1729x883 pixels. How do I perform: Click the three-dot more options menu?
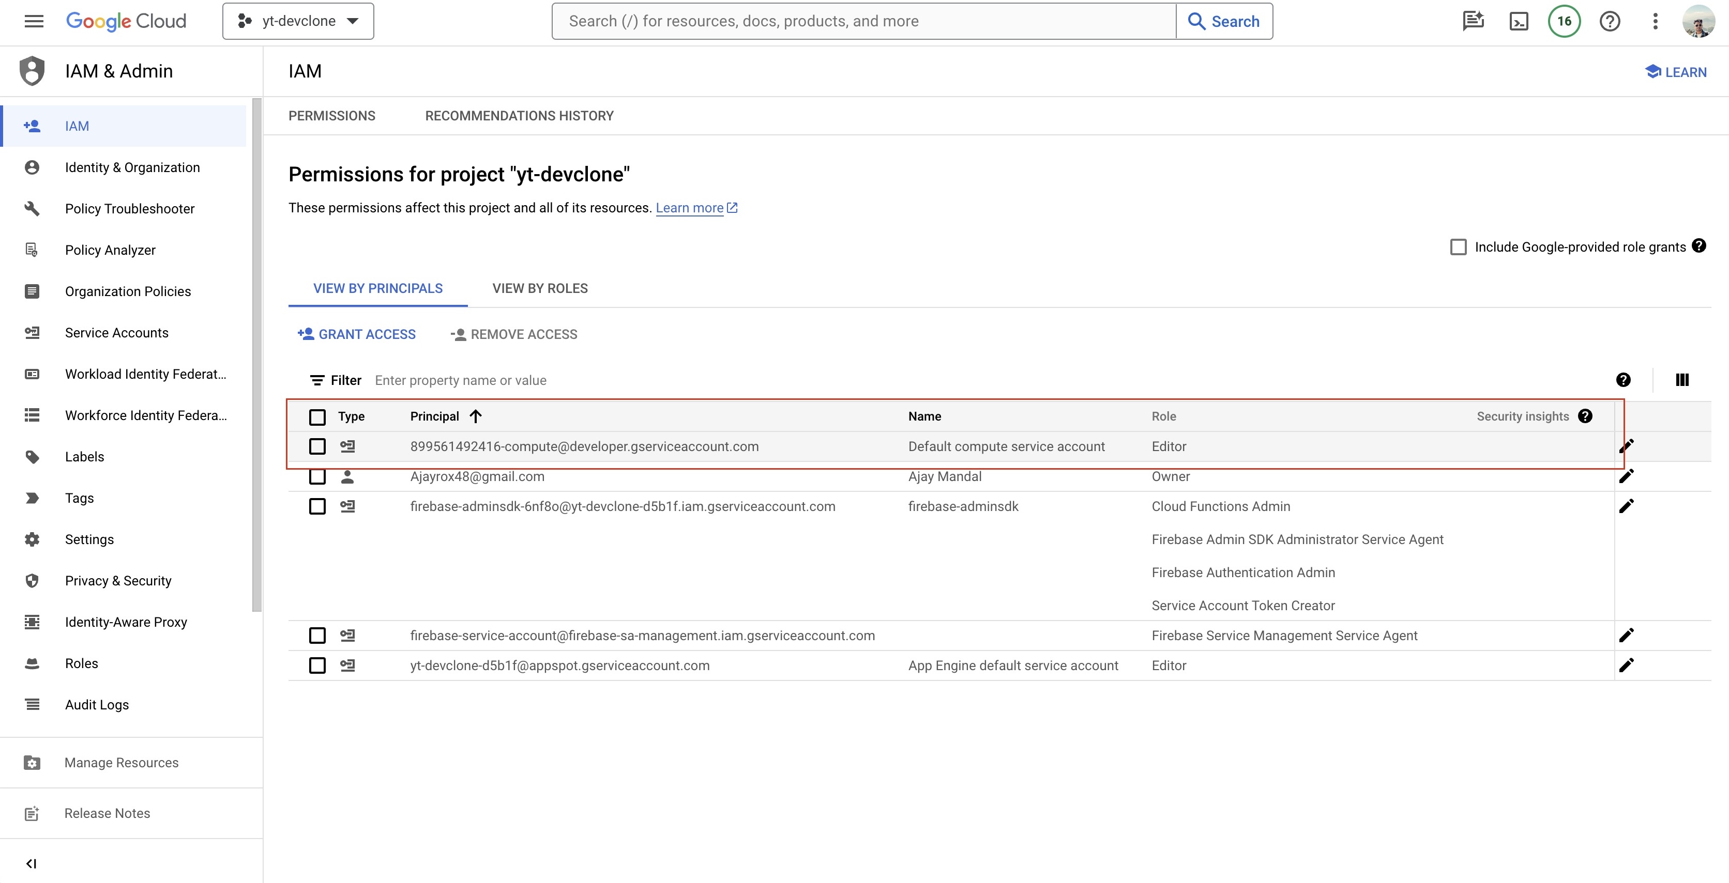[x=1655, y=22]
